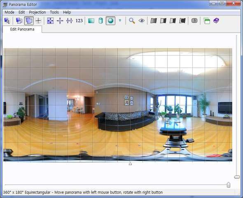The width and height of the screenshot is (243, 198).
Task: Open the Tools menu
Action: coord(54,12)
